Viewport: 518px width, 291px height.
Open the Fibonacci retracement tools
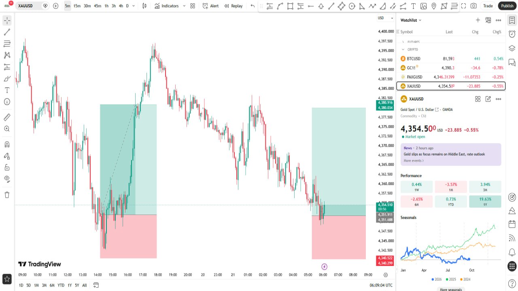pos(7,44)
